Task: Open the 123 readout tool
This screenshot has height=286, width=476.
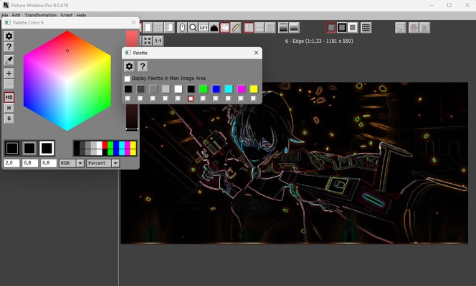Action: 204,28
